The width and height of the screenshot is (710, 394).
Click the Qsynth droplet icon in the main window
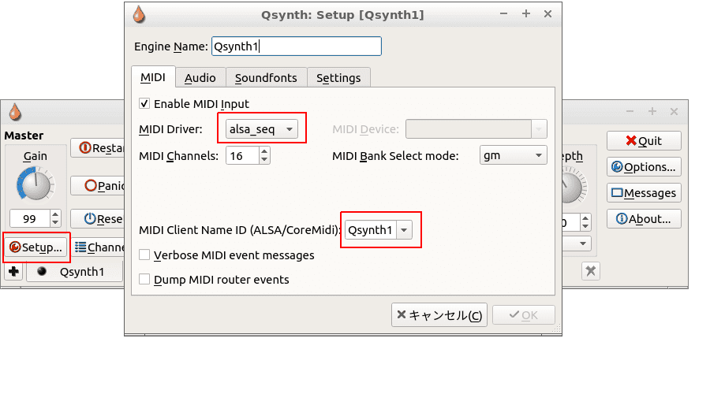pyautogui.click(x=15, y=112)
